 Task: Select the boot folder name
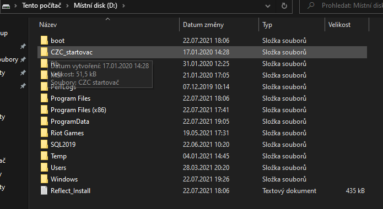tap(58, 41)
